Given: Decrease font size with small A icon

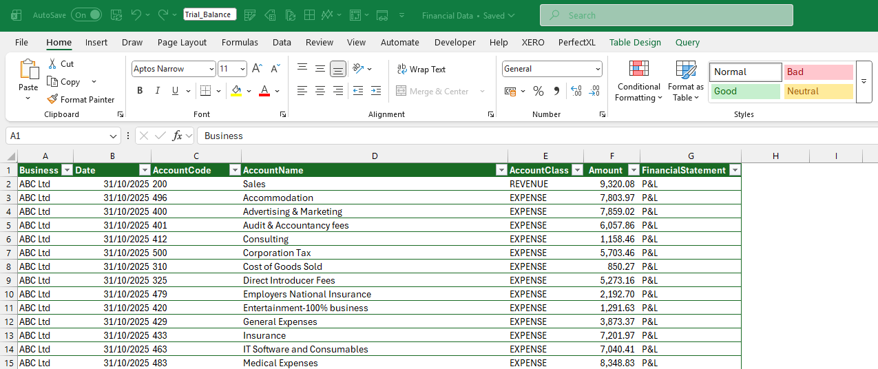Looking at the screenshot, I should click(x=275, y=69).
